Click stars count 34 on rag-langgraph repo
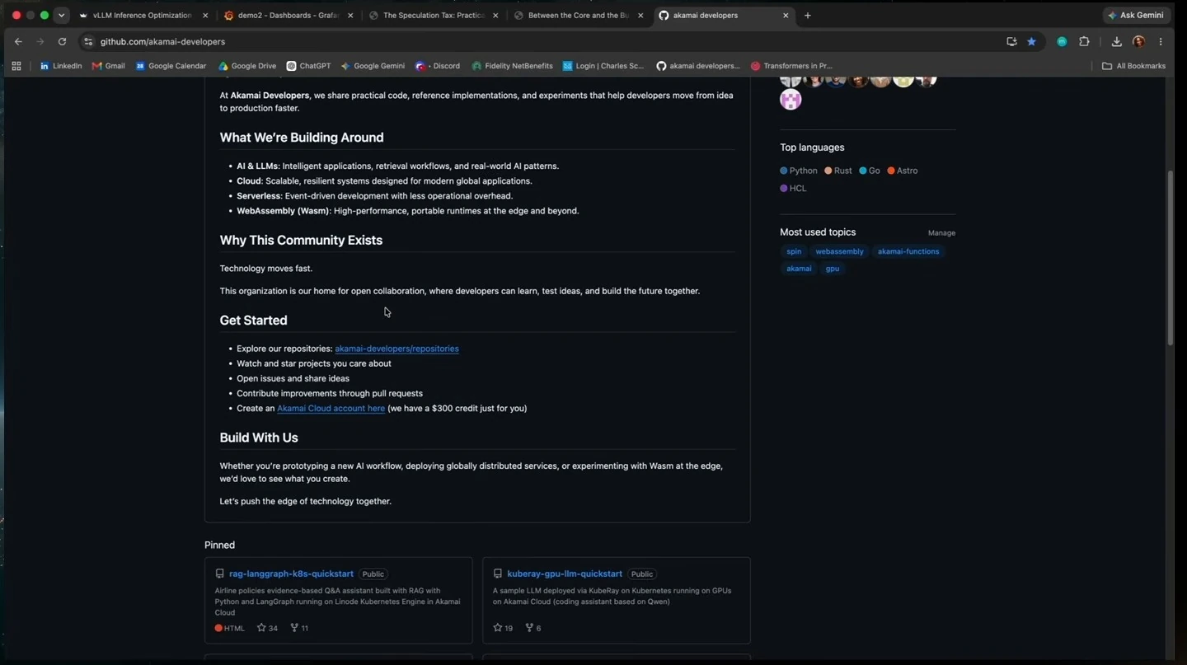Screen dimensions: 1187x665 [267, 628]
